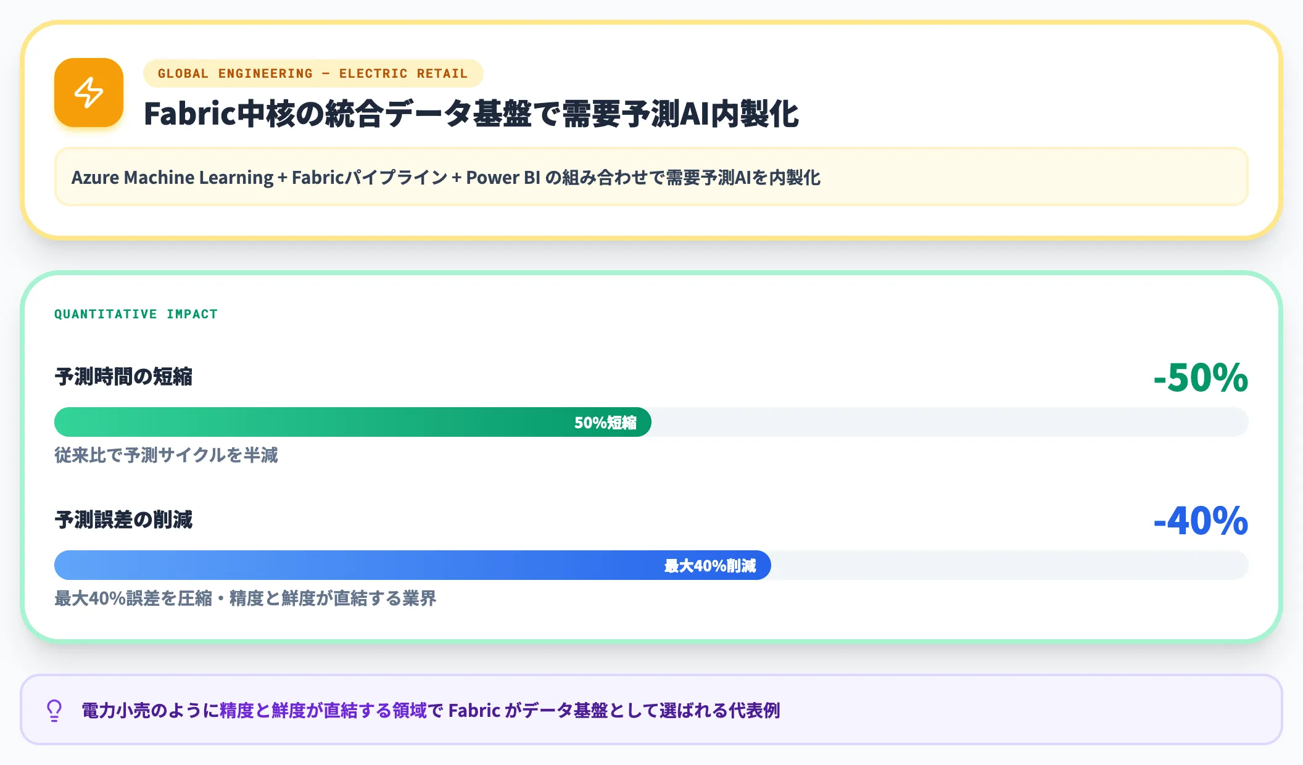This screenshot has width=1303, height=765.
Task: Click the 予測時間の短縮 metric title
Action: [123, 376]
